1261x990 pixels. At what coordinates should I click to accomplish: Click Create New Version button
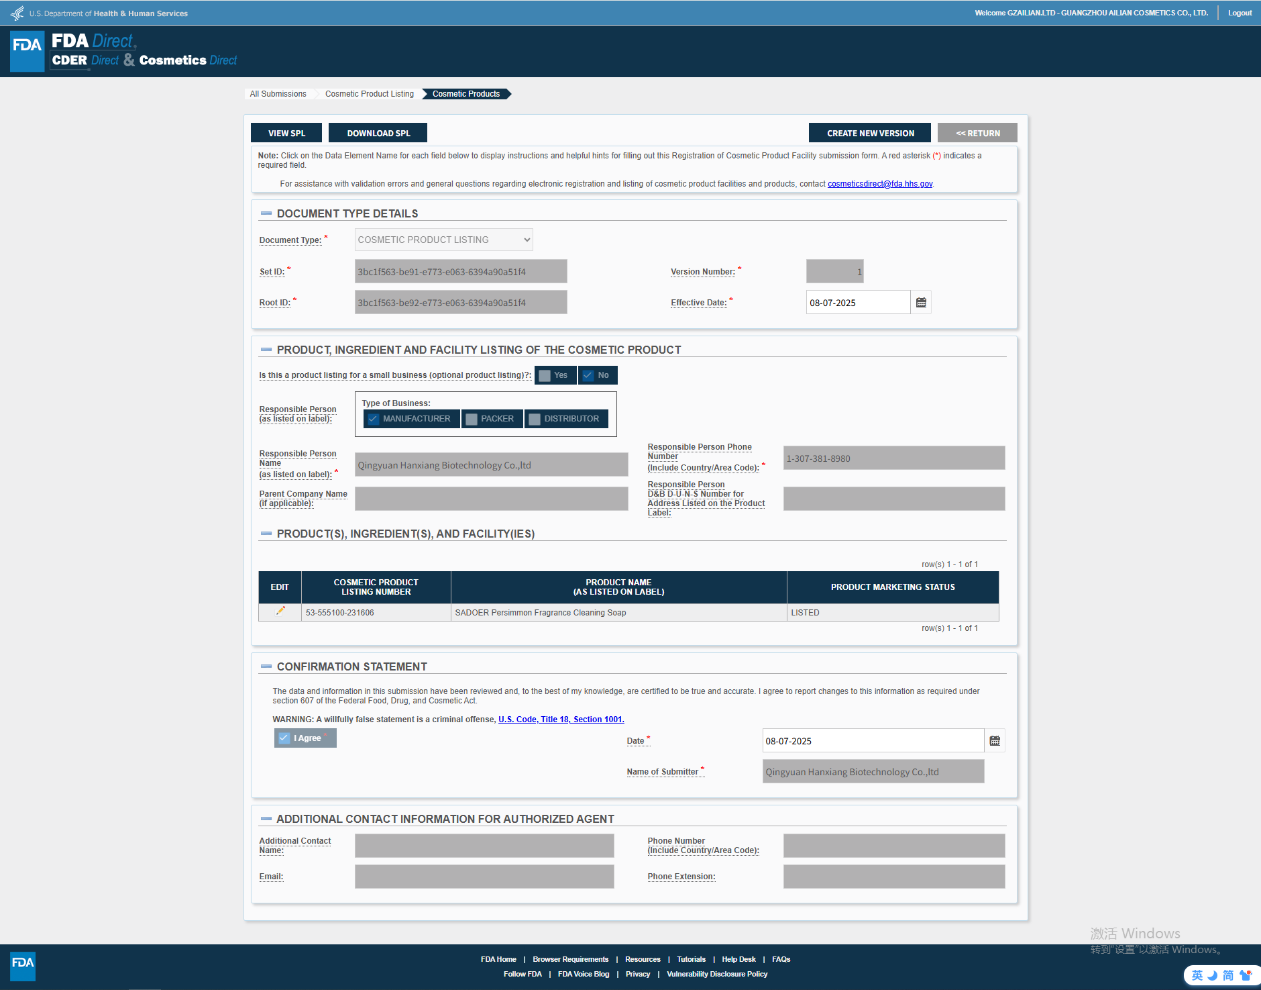(870, 133)
